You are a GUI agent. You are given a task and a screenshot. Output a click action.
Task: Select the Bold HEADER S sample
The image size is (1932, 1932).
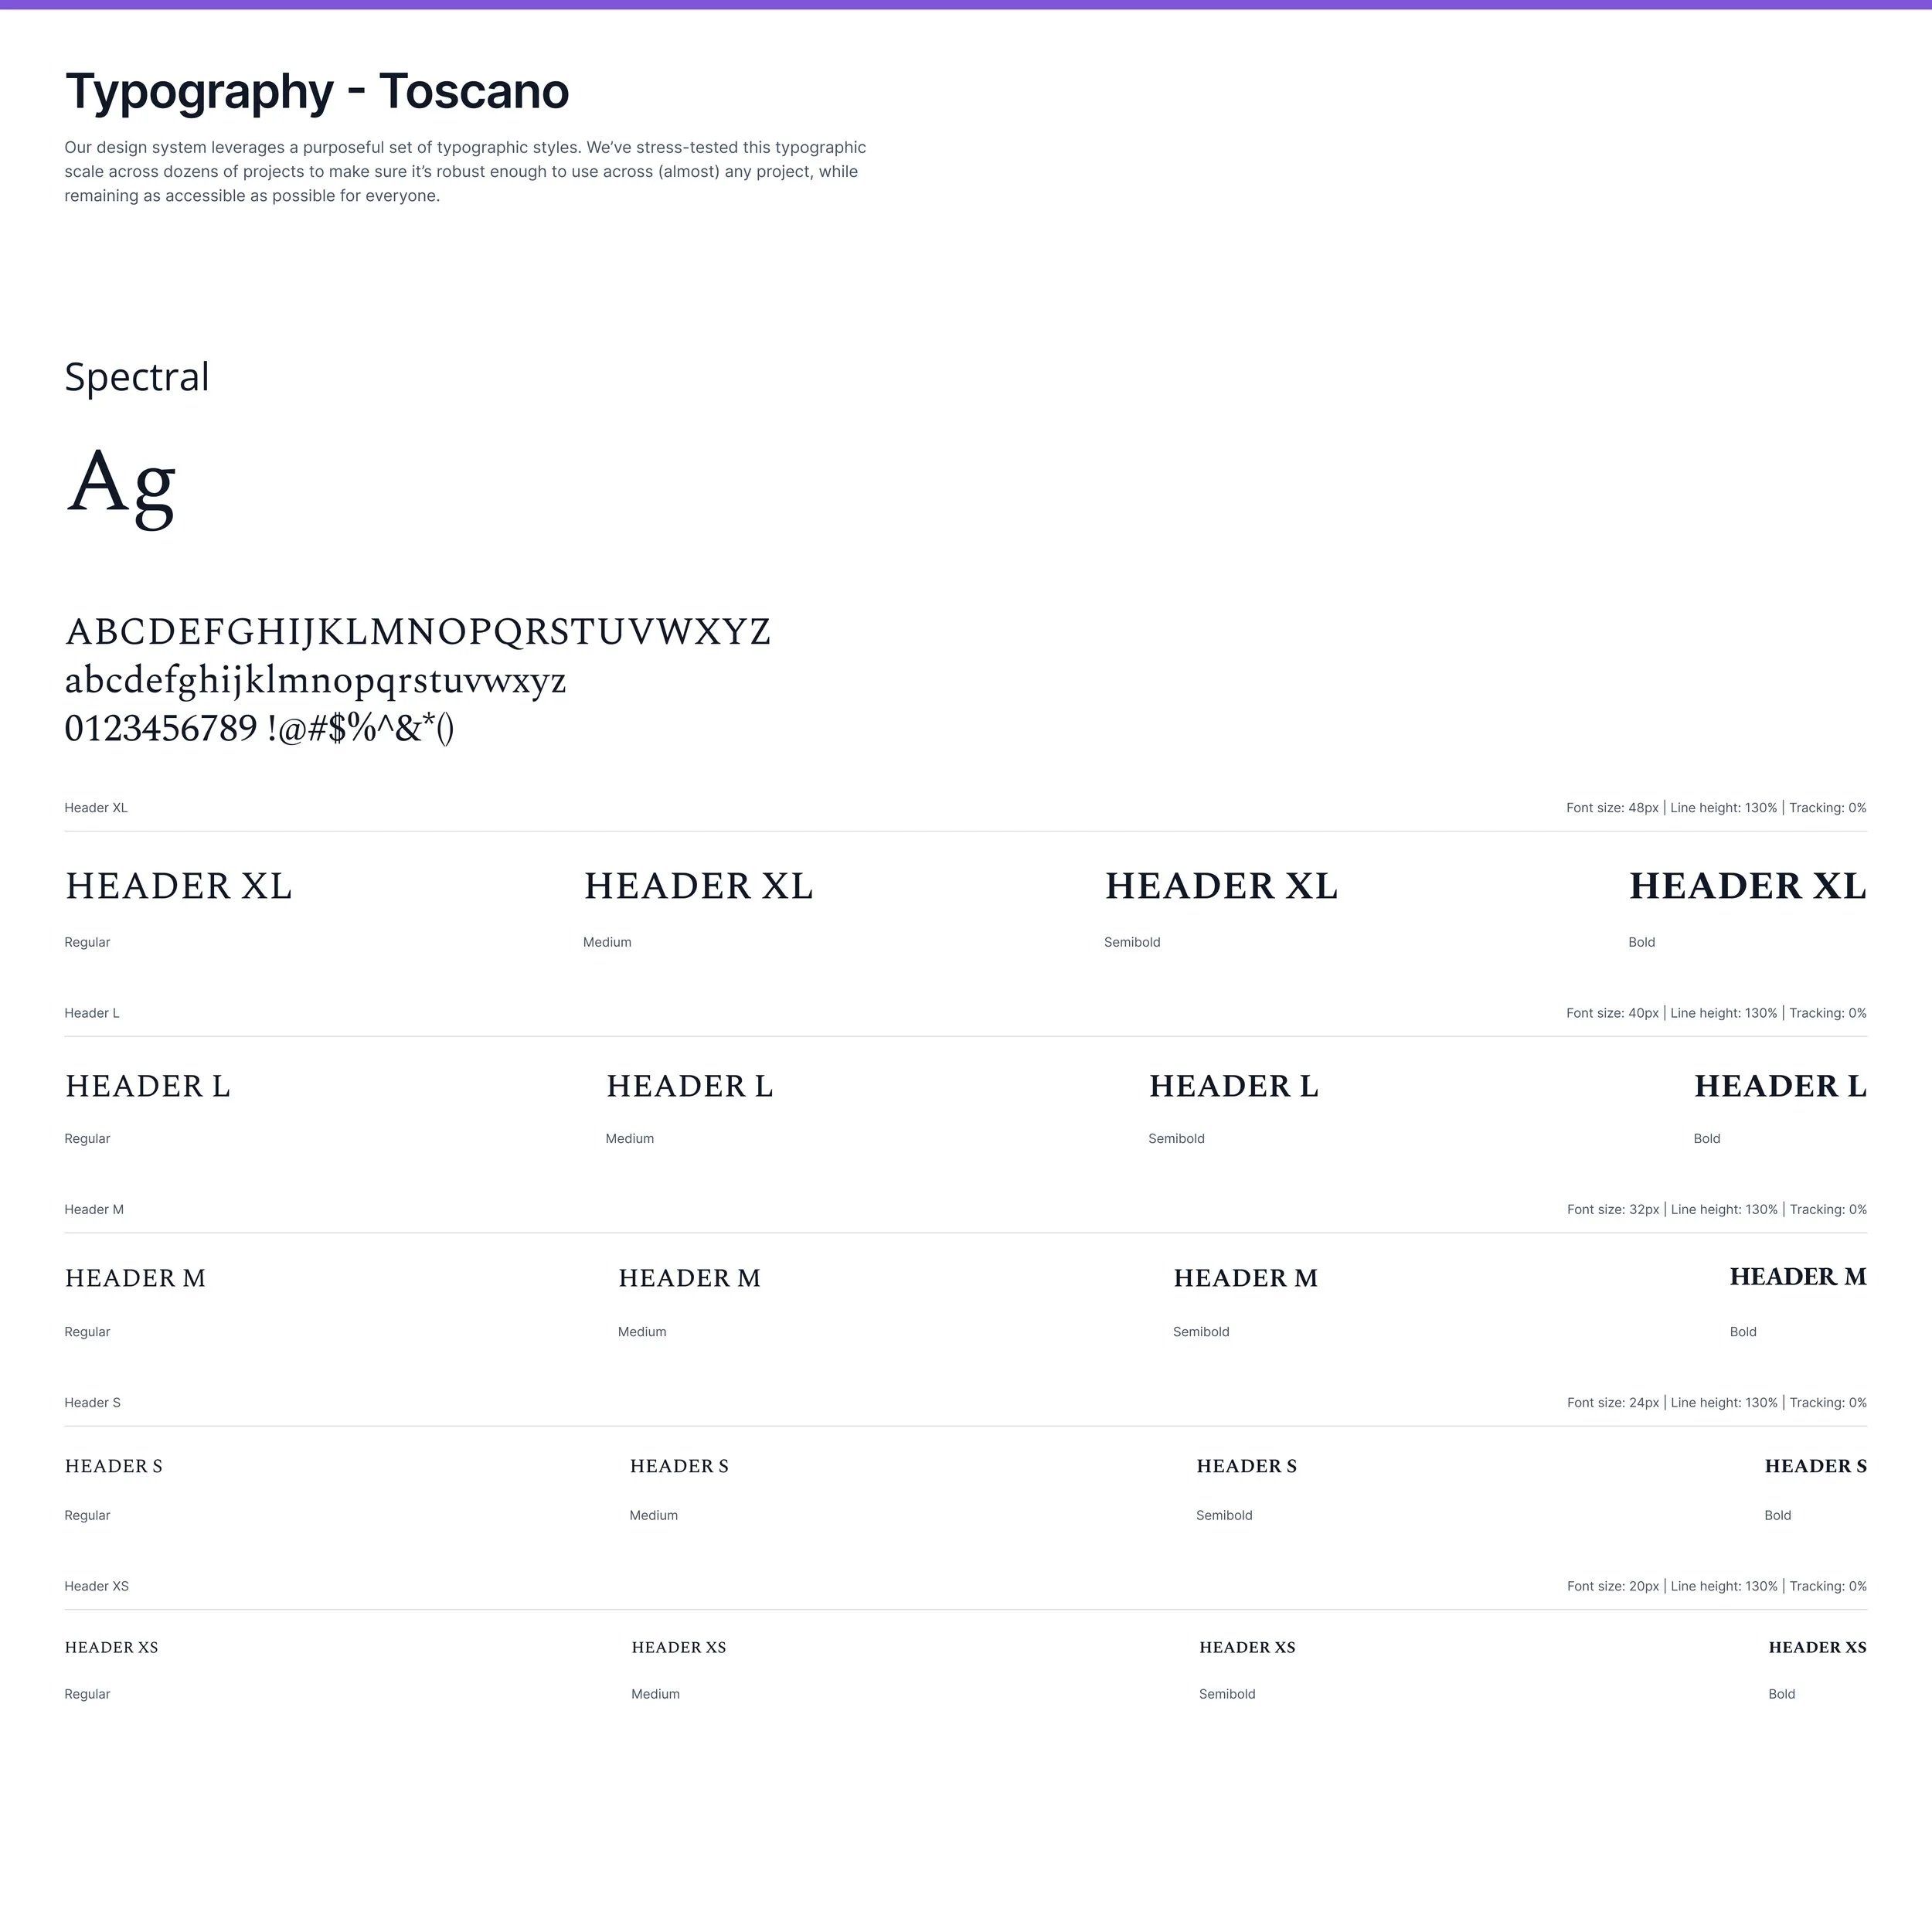click(x=1815, y=1466)
